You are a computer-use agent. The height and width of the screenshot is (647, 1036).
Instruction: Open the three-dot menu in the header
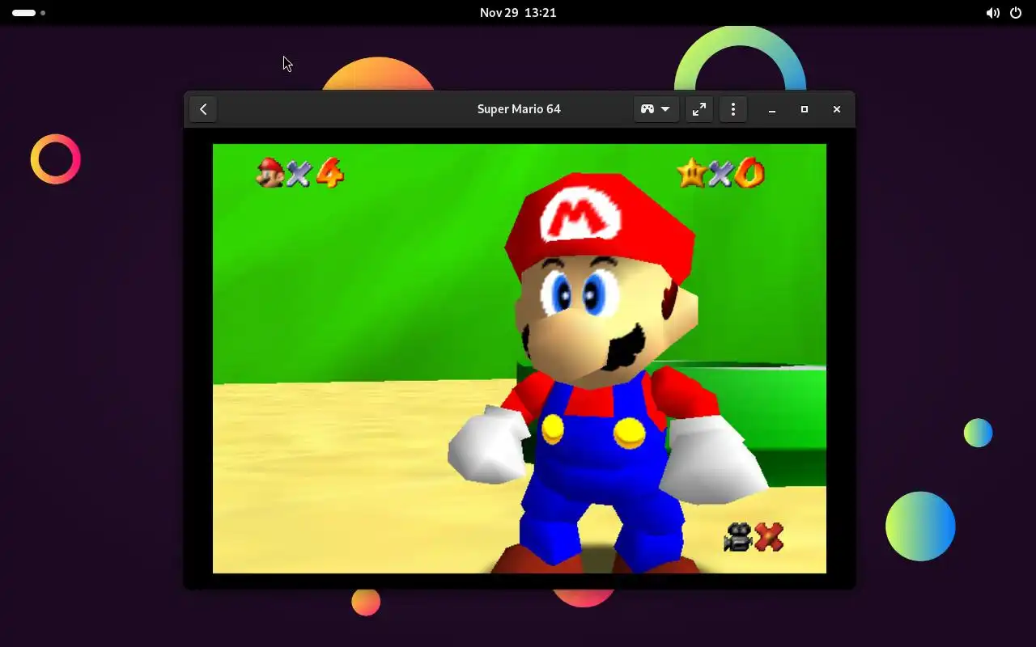pyautogui.click(x=733, y=109)
